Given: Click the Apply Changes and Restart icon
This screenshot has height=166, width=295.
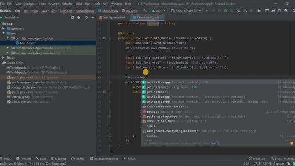Looking at the screenshot, I should tap(213, 11).
